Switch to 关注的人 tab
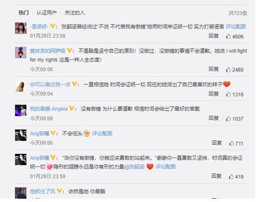Image resolution: width=256 pixels, height=202 pixels. coord(75,13)
